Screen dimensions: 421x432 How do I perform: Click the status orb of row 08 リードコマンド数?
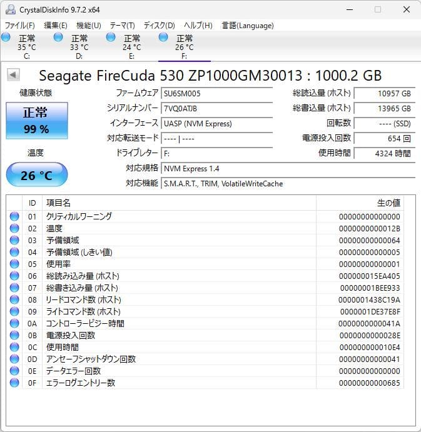tap(14, 299)
